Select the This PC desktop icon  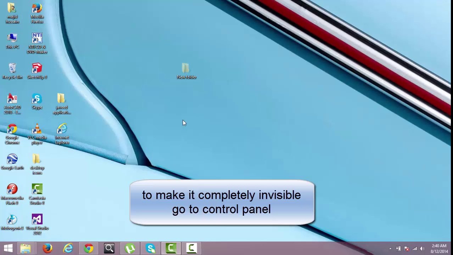(x=12, y=41)
